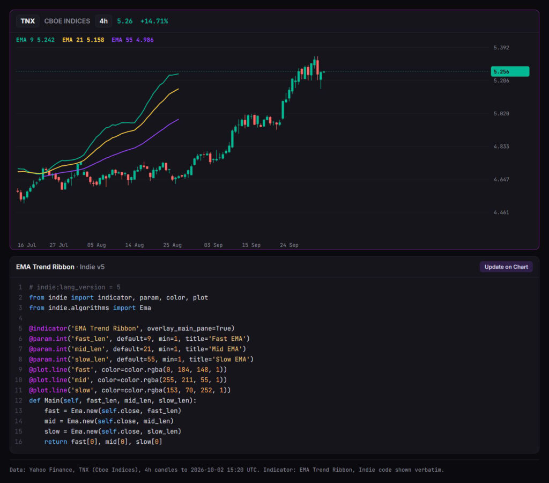549x483 pixels.
Task: Click the 03 Sep date axis label
Action: [x=213, y=245]
